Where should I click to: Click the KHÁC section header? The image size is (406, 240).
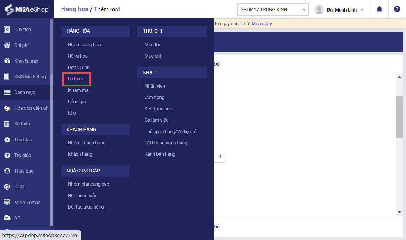point(172,73)
